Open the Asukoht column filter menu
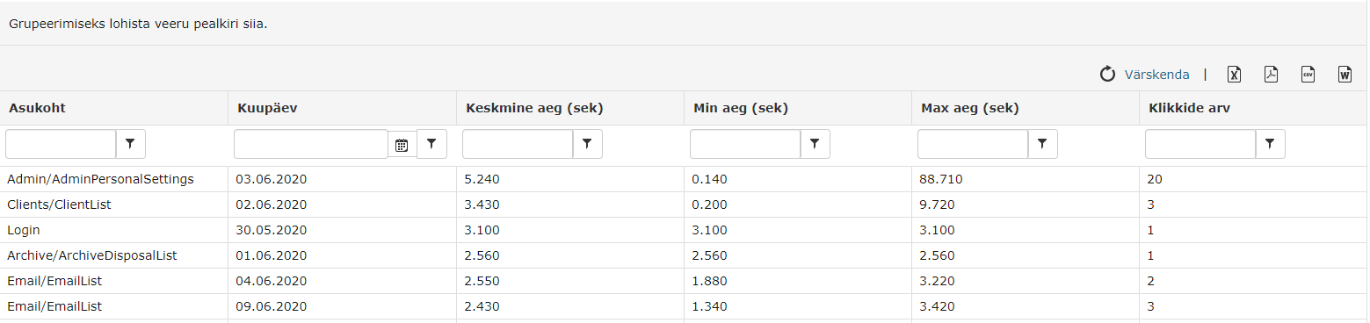Image resolution: width=1370 pixels, height=323 pixels. tap(131, 144)
